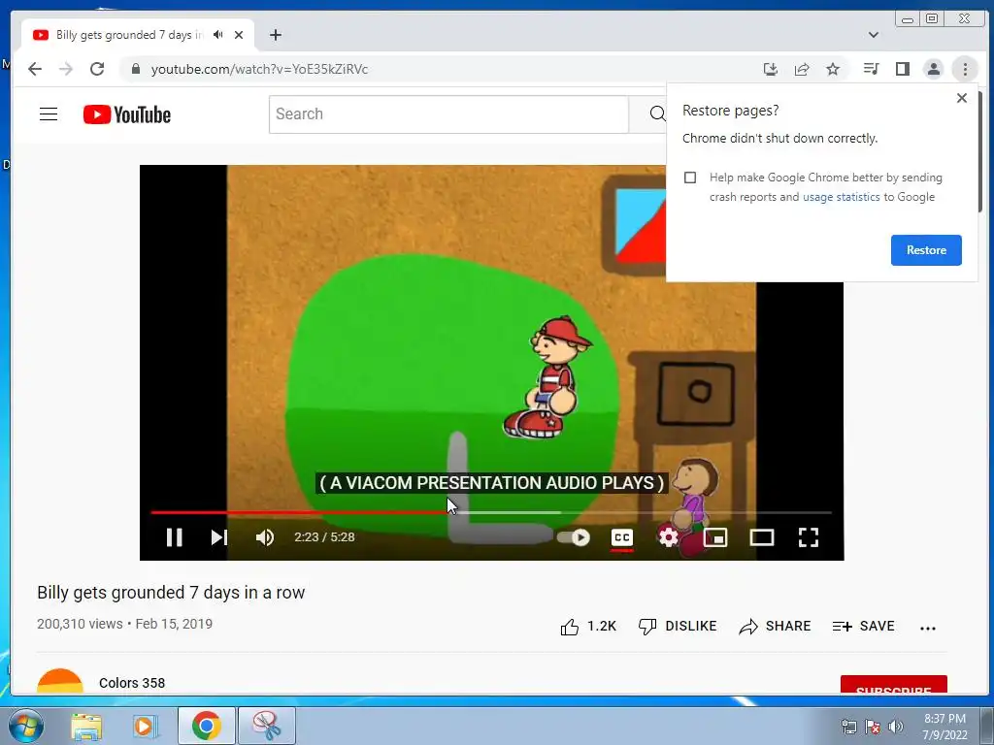The height and width of the screenshot is (745, 994).
Task: Bookmark this tab star
Action: (x=833, y=69)
